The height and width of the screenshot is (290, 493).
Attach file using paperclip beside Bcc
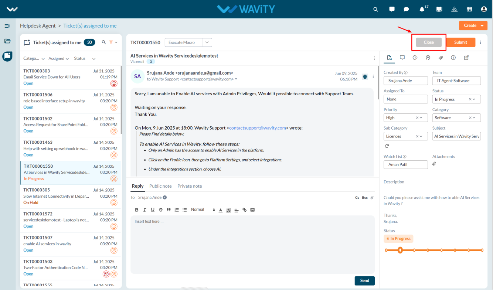pyautogui.click(x=372, y=198)
